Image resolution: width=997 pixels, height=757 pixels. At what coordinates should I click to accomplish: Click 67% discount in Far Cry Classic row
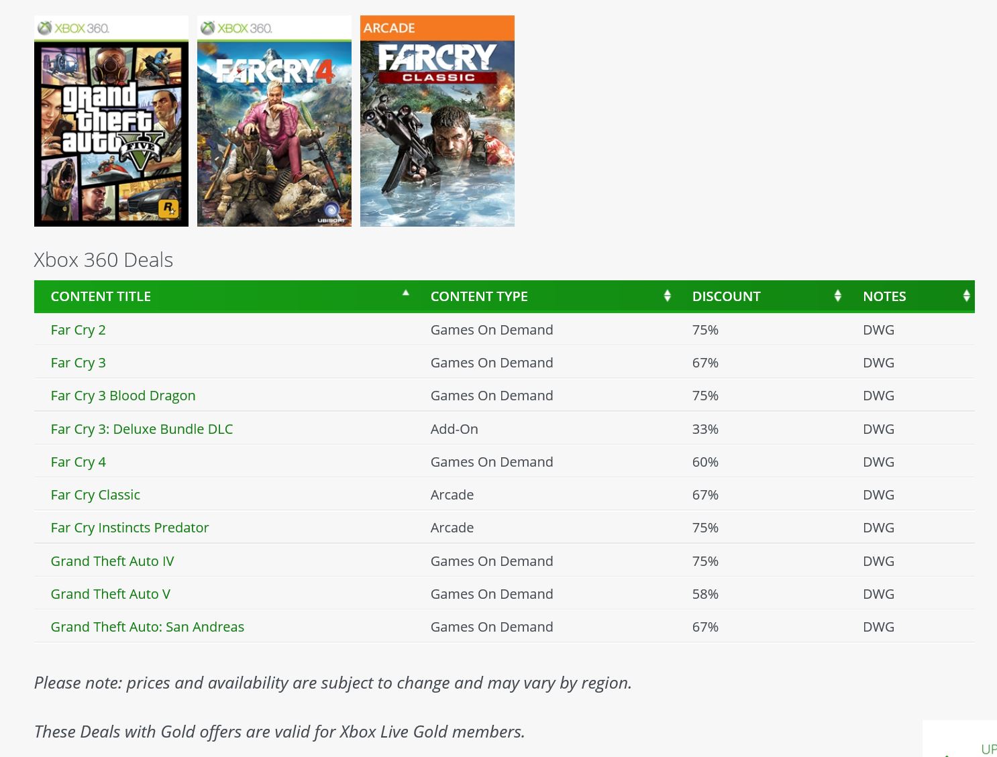(705, 495)
